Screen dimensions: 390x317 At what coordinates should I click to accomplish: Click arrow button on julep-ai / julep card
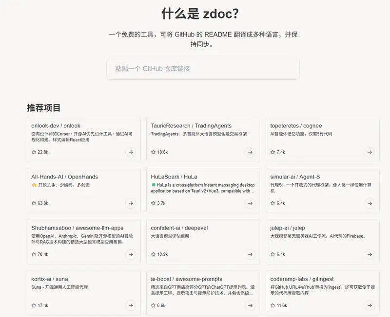(x=369, y=254)
